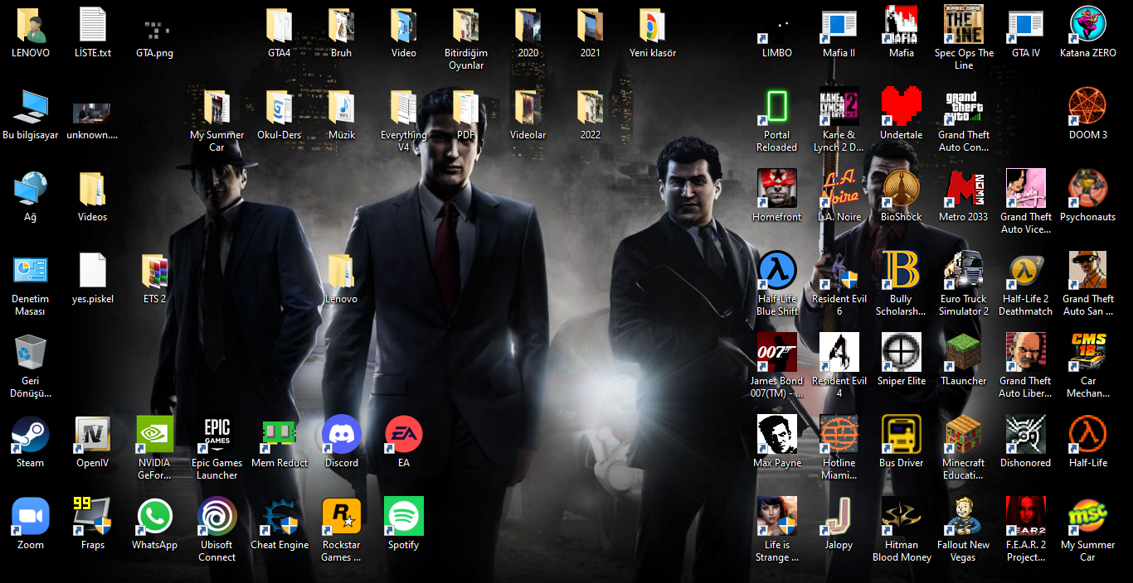Screen dimensions: 1133x583
Task: Open Discord from the desktop
Action: [342, 435]
